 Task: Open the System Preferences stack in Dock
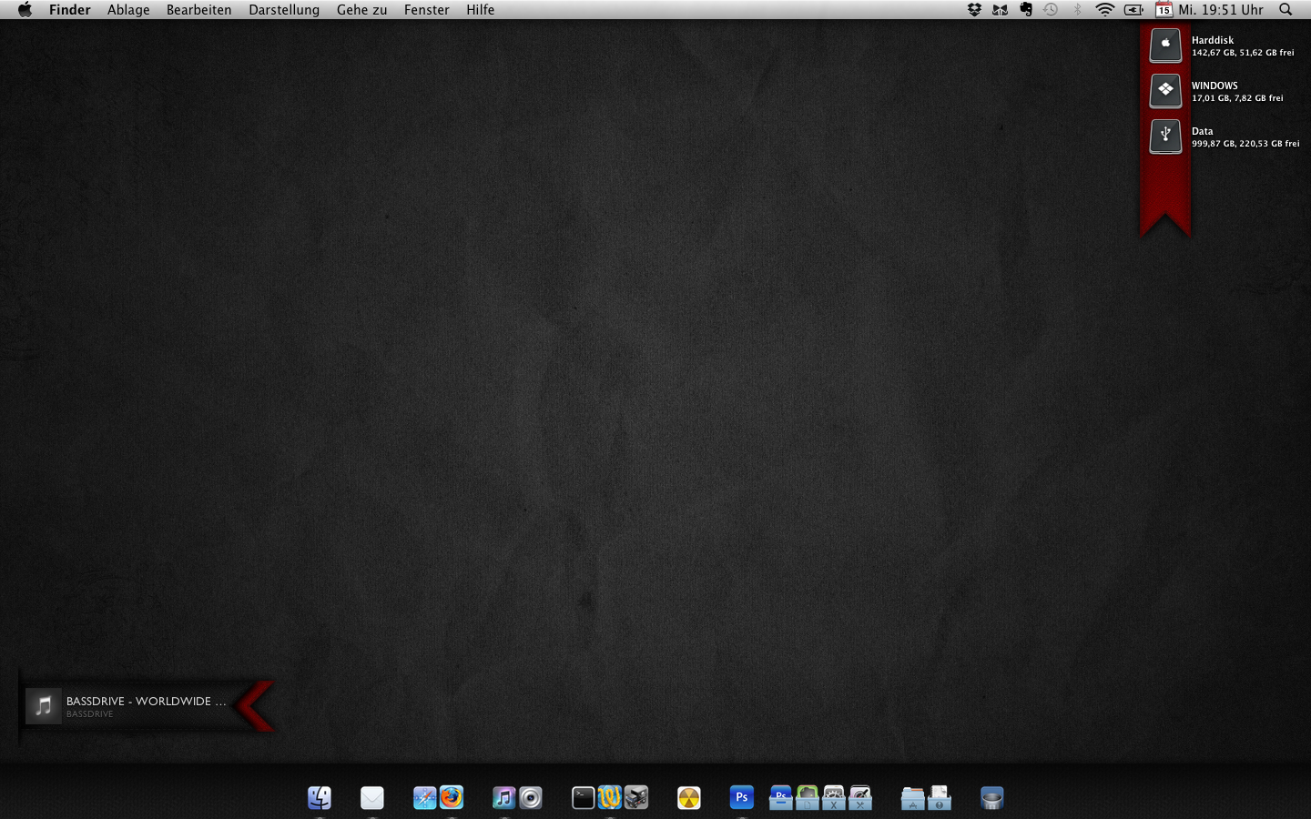point(834,798)
